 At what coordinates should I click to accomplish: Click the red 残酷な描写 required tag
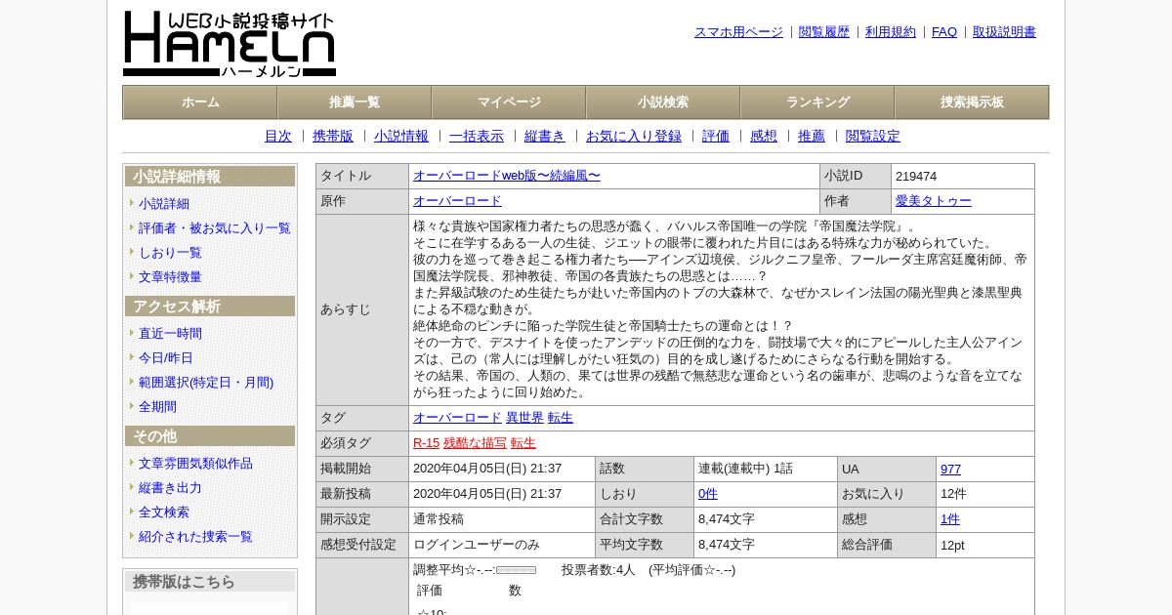475,443
